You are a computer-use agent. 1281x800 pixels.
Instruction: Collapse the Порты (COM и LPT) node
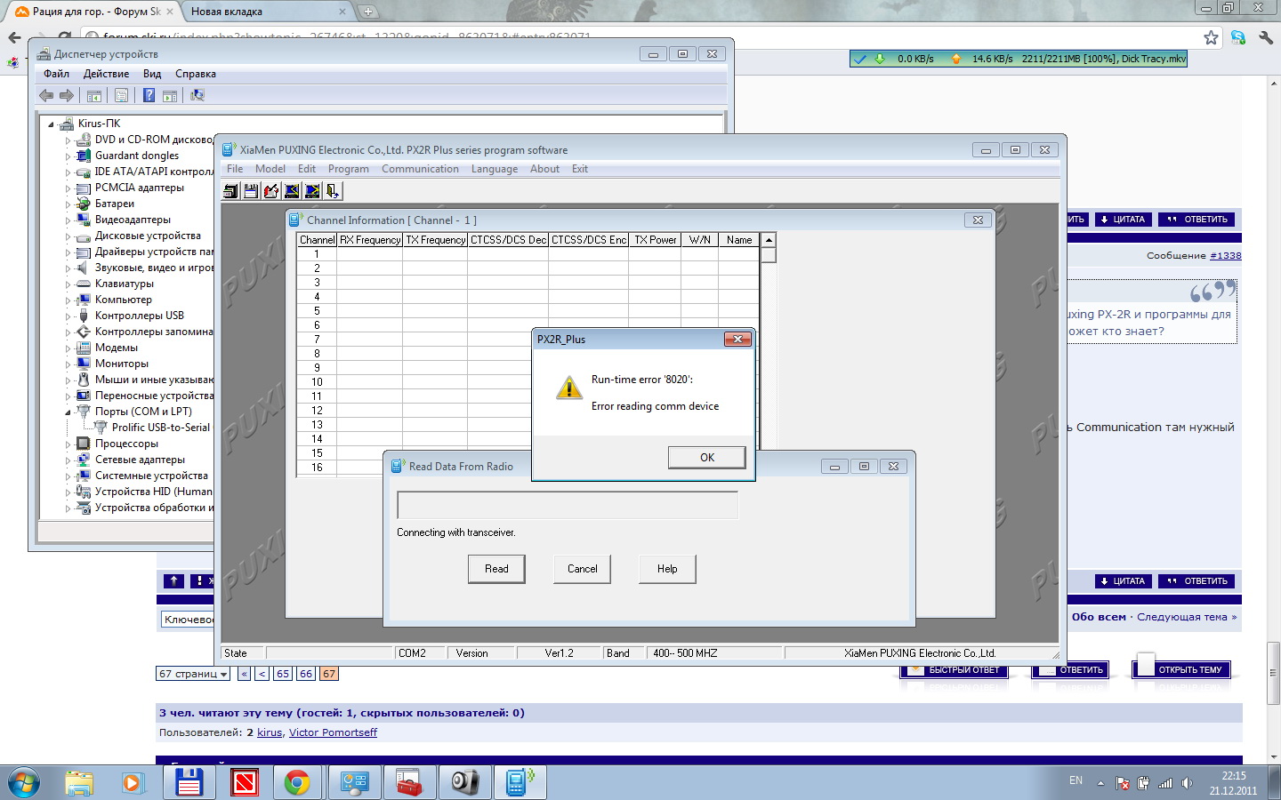pyautogui.click(x=68, y=412)
